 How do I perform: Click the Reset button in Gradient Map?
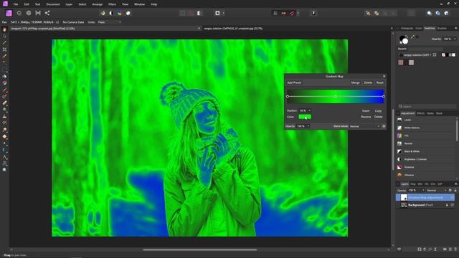[379, 83]
